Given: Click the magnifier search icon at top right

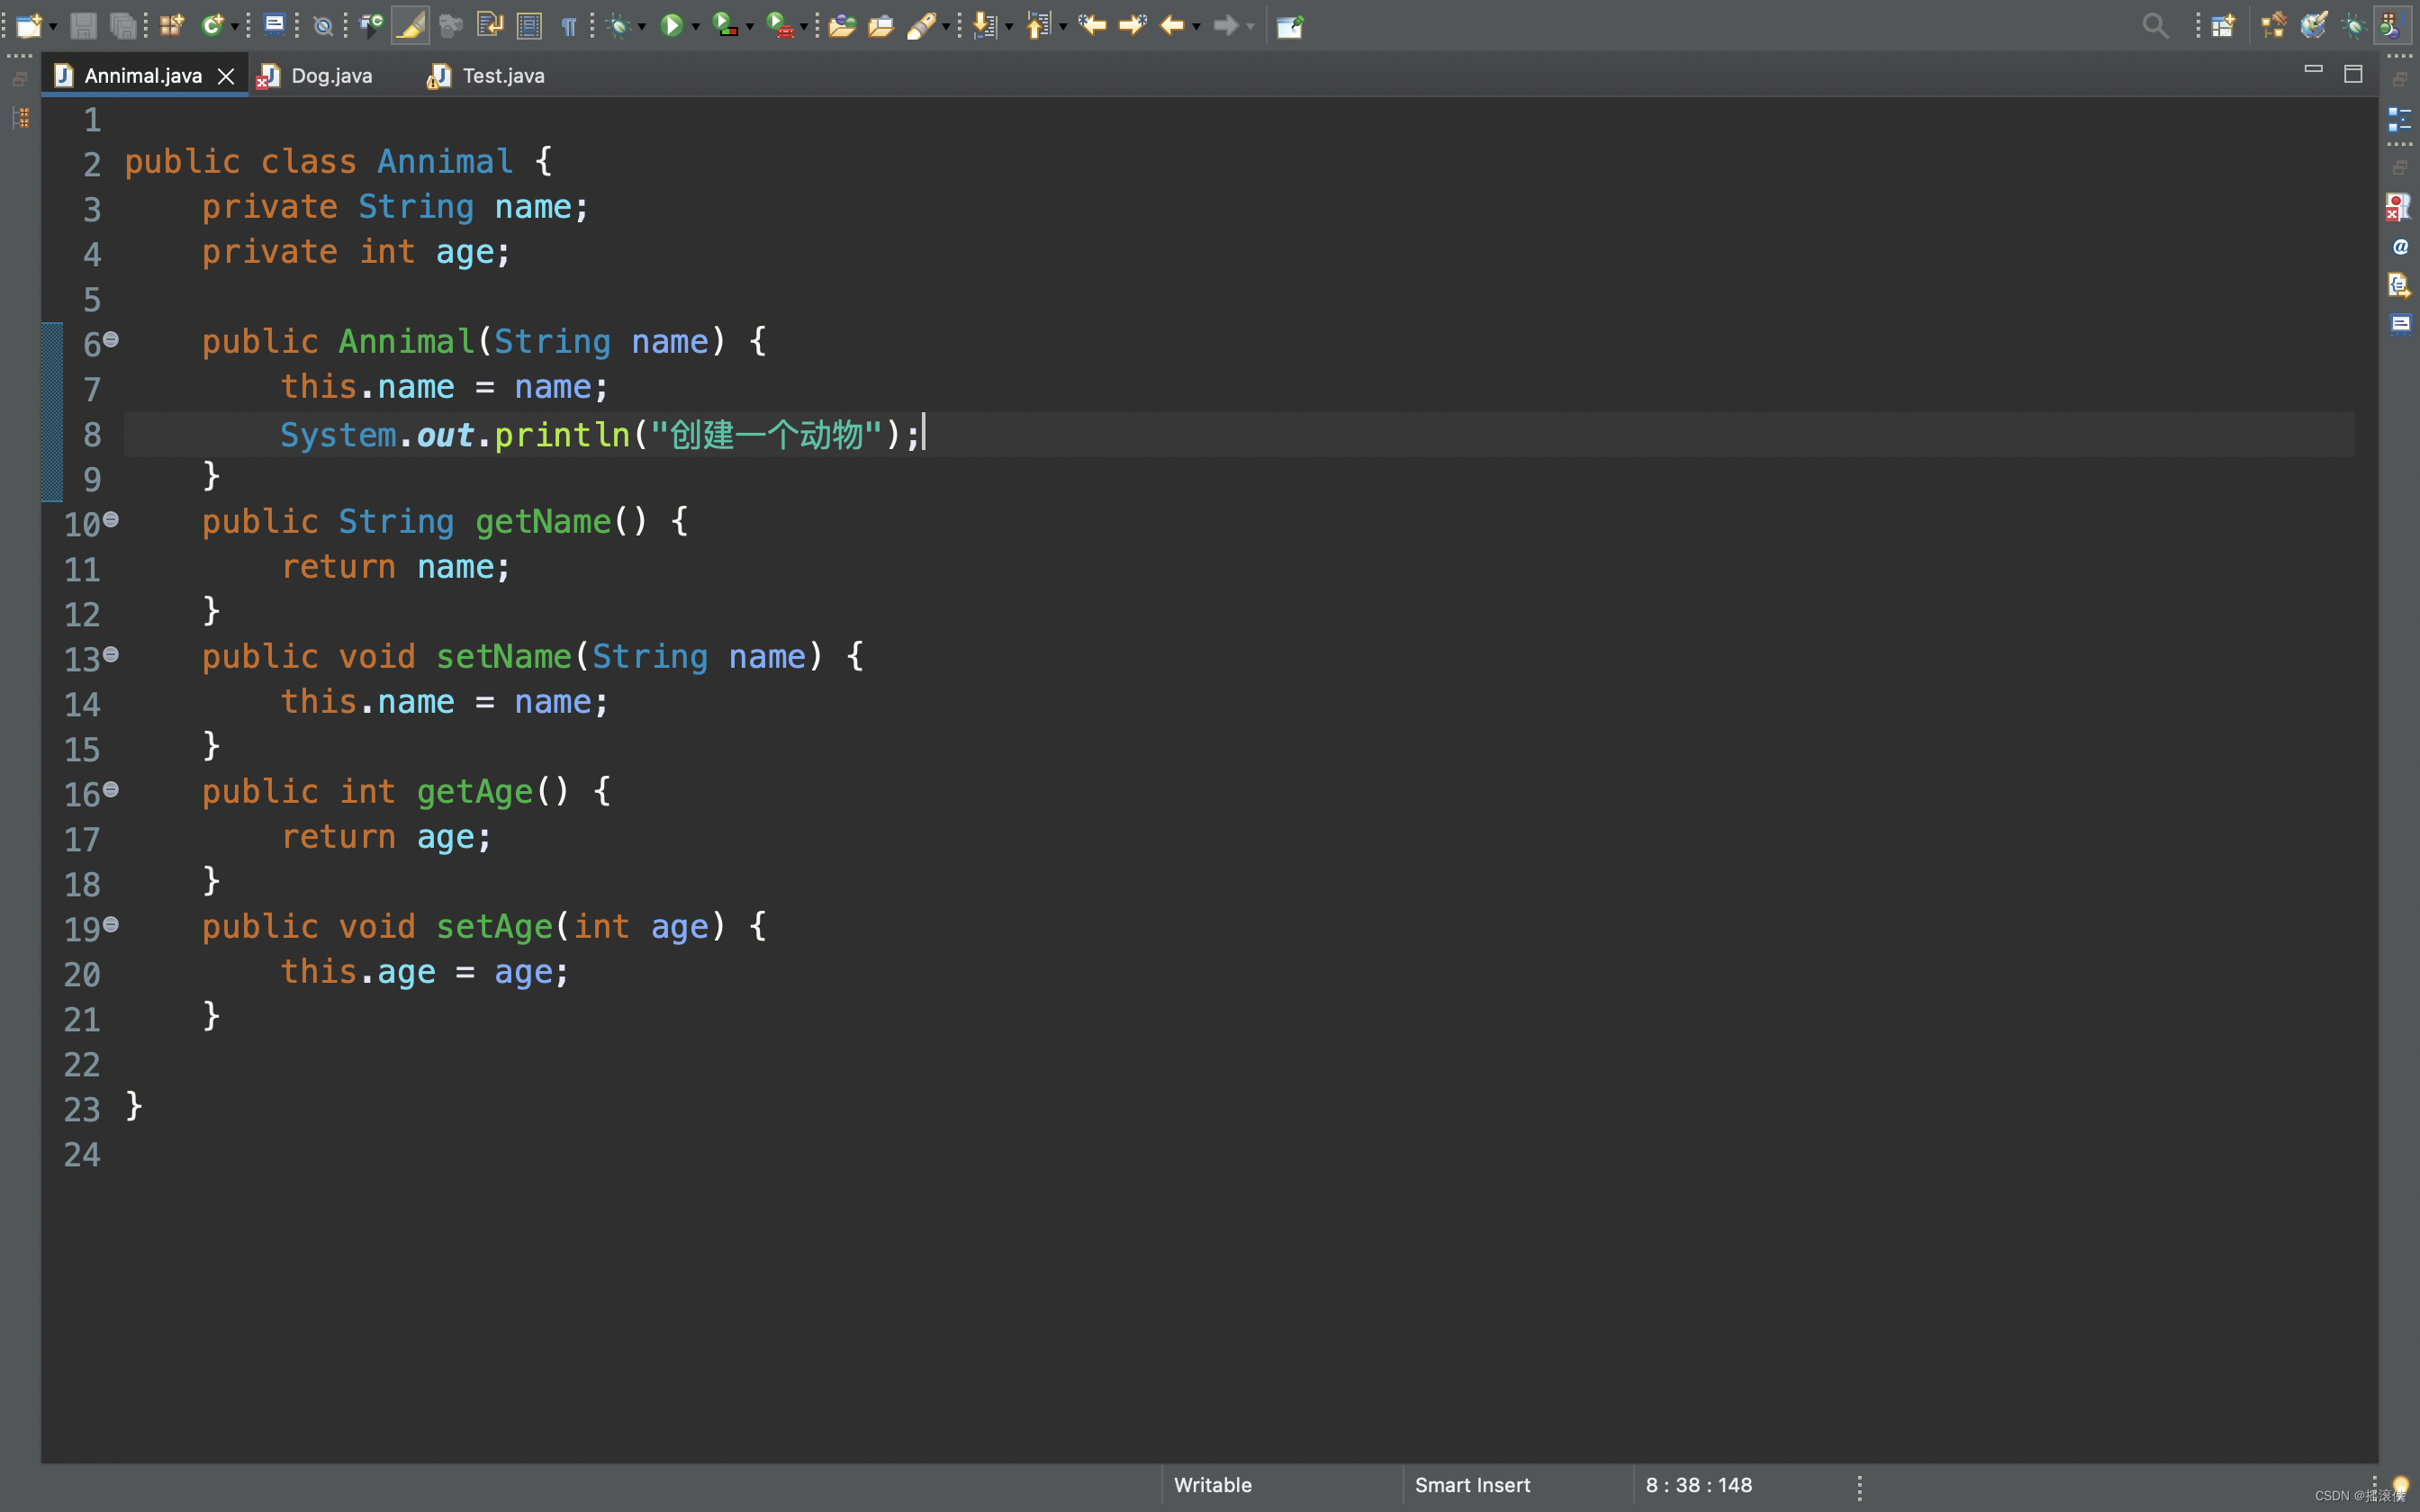Looking at the screenshot, I should coord(2155,26).
